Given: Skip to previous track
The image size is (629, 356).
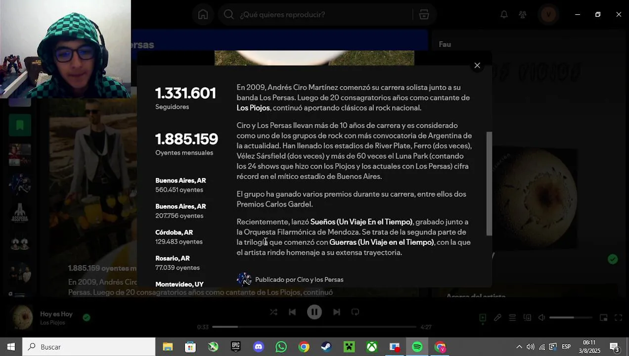Looking at the screenshot, I should [292, 312].
